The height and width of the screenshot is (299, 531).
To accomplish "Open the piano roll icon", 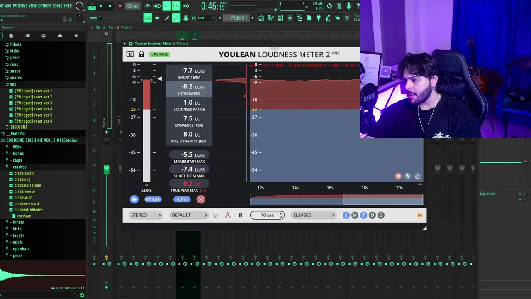I will point(271,17).
